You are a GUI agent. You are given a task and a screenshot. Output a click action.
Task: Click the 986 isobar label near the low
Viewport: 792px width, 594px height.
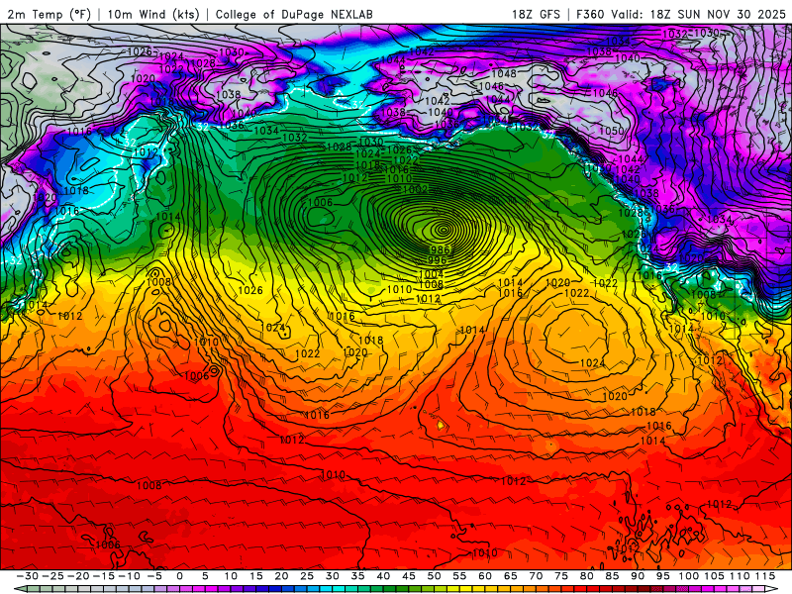pyautogui.click(x=440, y=249)
